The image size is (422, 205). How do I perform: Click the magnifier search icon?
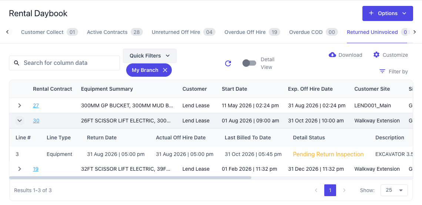pos(17,63)
